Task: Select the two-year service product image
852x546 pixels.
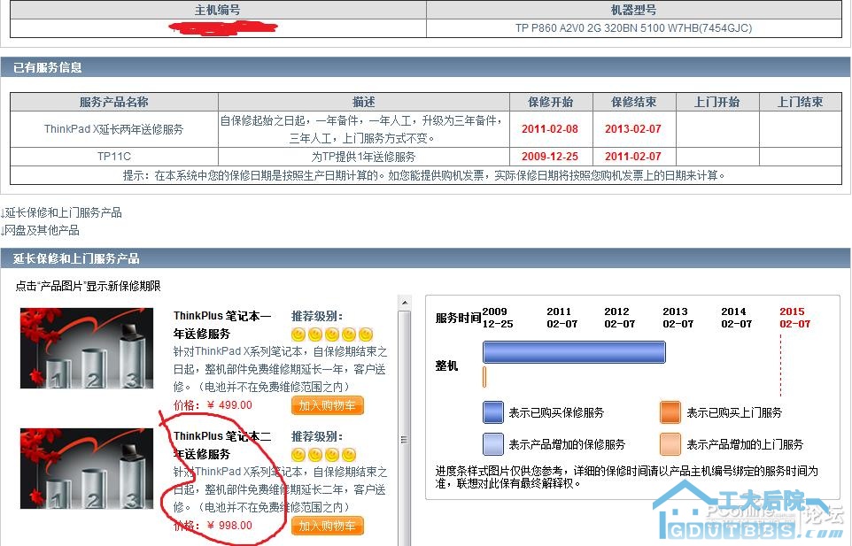Action: tap(87, 468)
